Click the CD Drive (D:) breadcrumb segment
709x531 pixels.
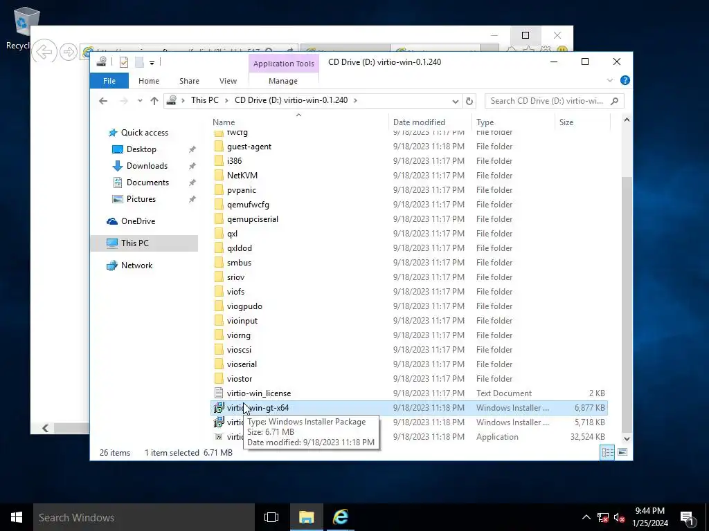point(291,100)
